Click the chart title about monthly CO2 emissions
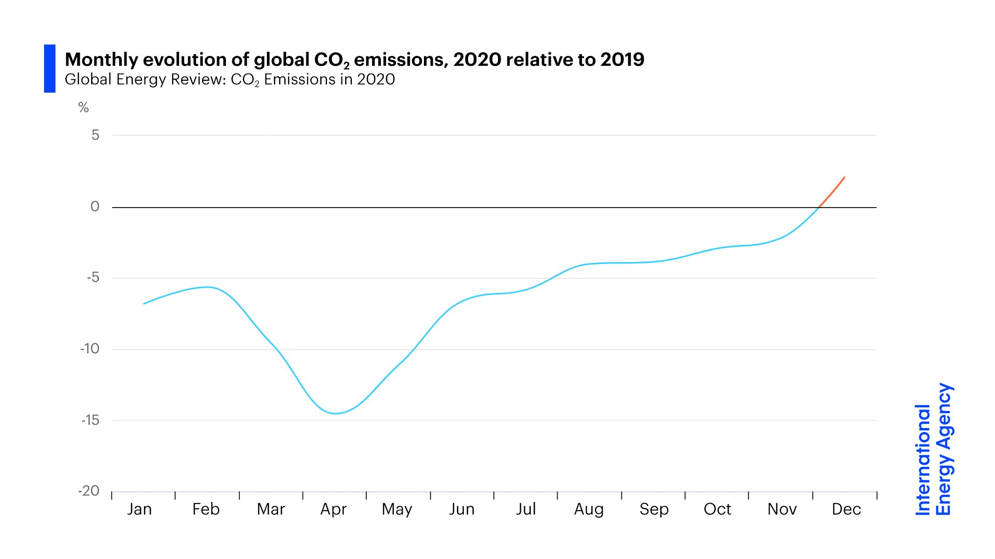This screenshot has height=559, width=995. coord(354,60)
